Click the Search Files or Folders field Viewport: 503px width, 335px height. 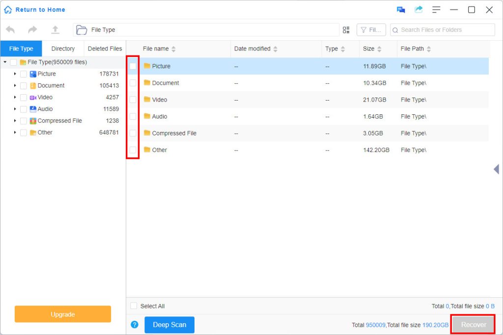(x=442, y=29)
